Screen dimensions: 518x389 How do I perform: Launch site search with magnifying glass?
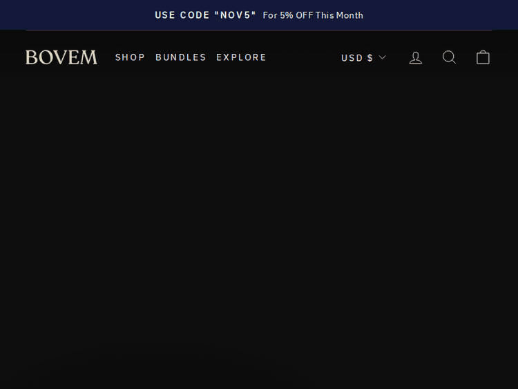point(449,57)
